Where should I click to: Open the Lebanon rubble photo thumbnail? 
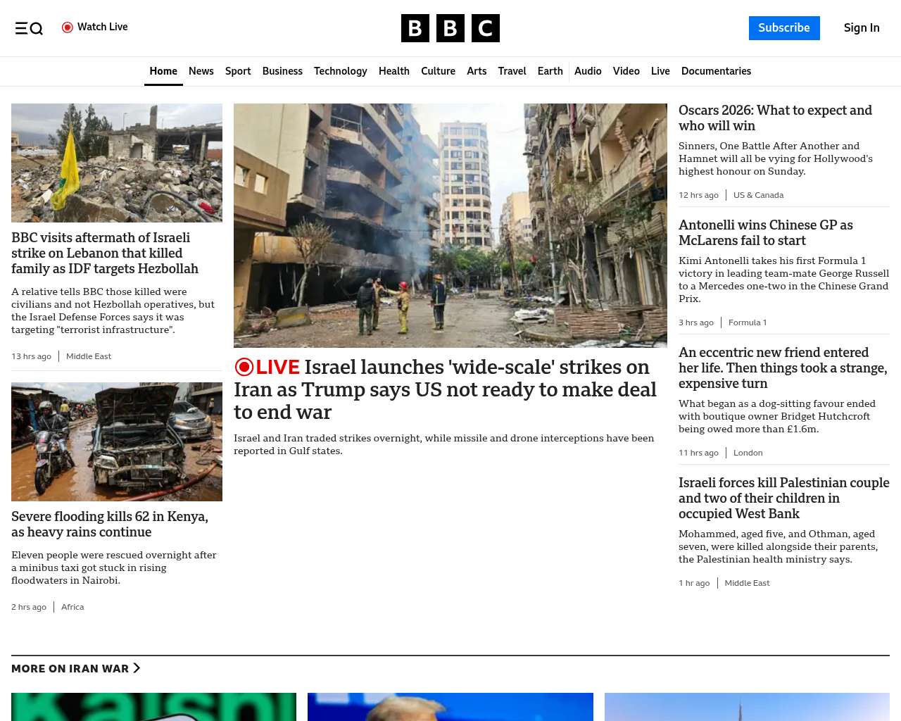click(117, 163)
